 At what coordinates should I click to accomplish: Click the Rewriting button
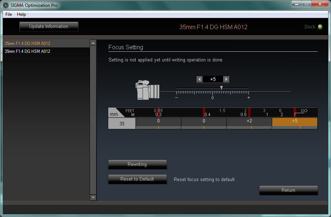[137, 165]
